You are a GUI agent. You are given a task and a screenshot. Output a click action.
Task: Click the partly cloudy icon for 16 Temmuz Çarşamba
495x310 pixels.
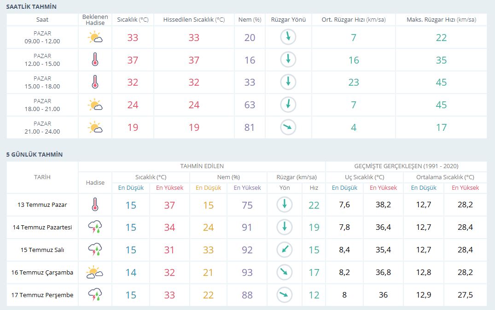tap(94, 272)
